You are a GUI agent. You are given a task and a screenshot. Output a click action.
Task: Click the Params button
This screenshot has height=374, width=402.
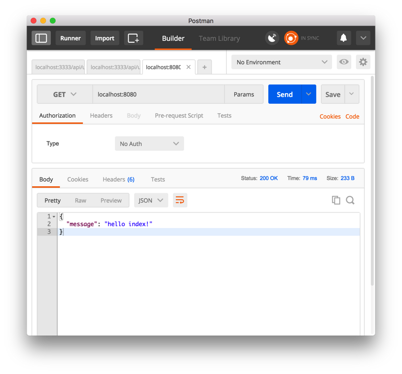click(x=244, y=94)
